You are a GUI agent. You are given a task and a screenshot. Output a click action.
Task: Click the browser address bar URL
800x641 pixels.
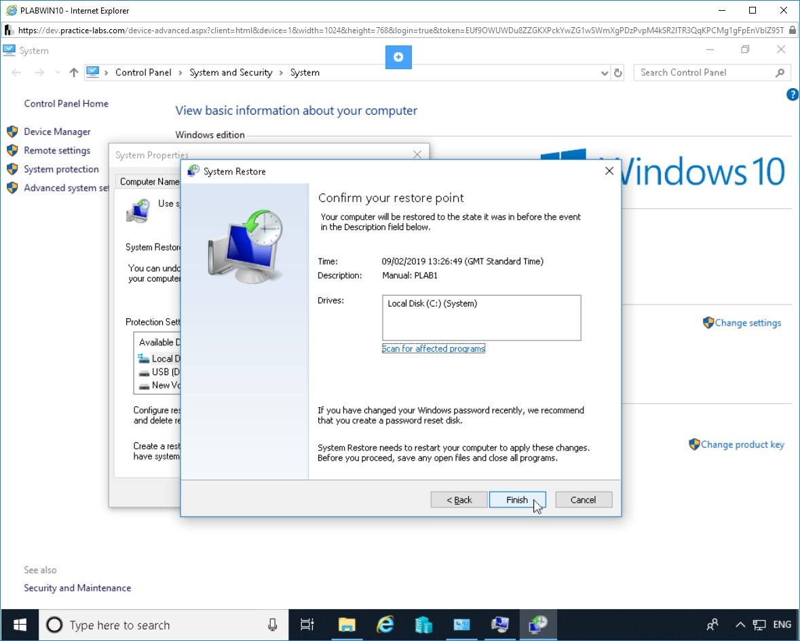[x=401, y=30]
